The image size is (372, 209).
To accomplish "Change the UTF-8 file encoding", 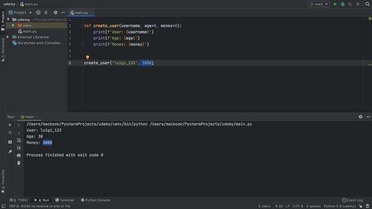I will point(298,206).
